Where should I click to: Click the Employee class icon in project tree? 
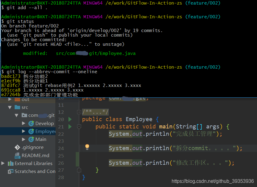(31, 131)
